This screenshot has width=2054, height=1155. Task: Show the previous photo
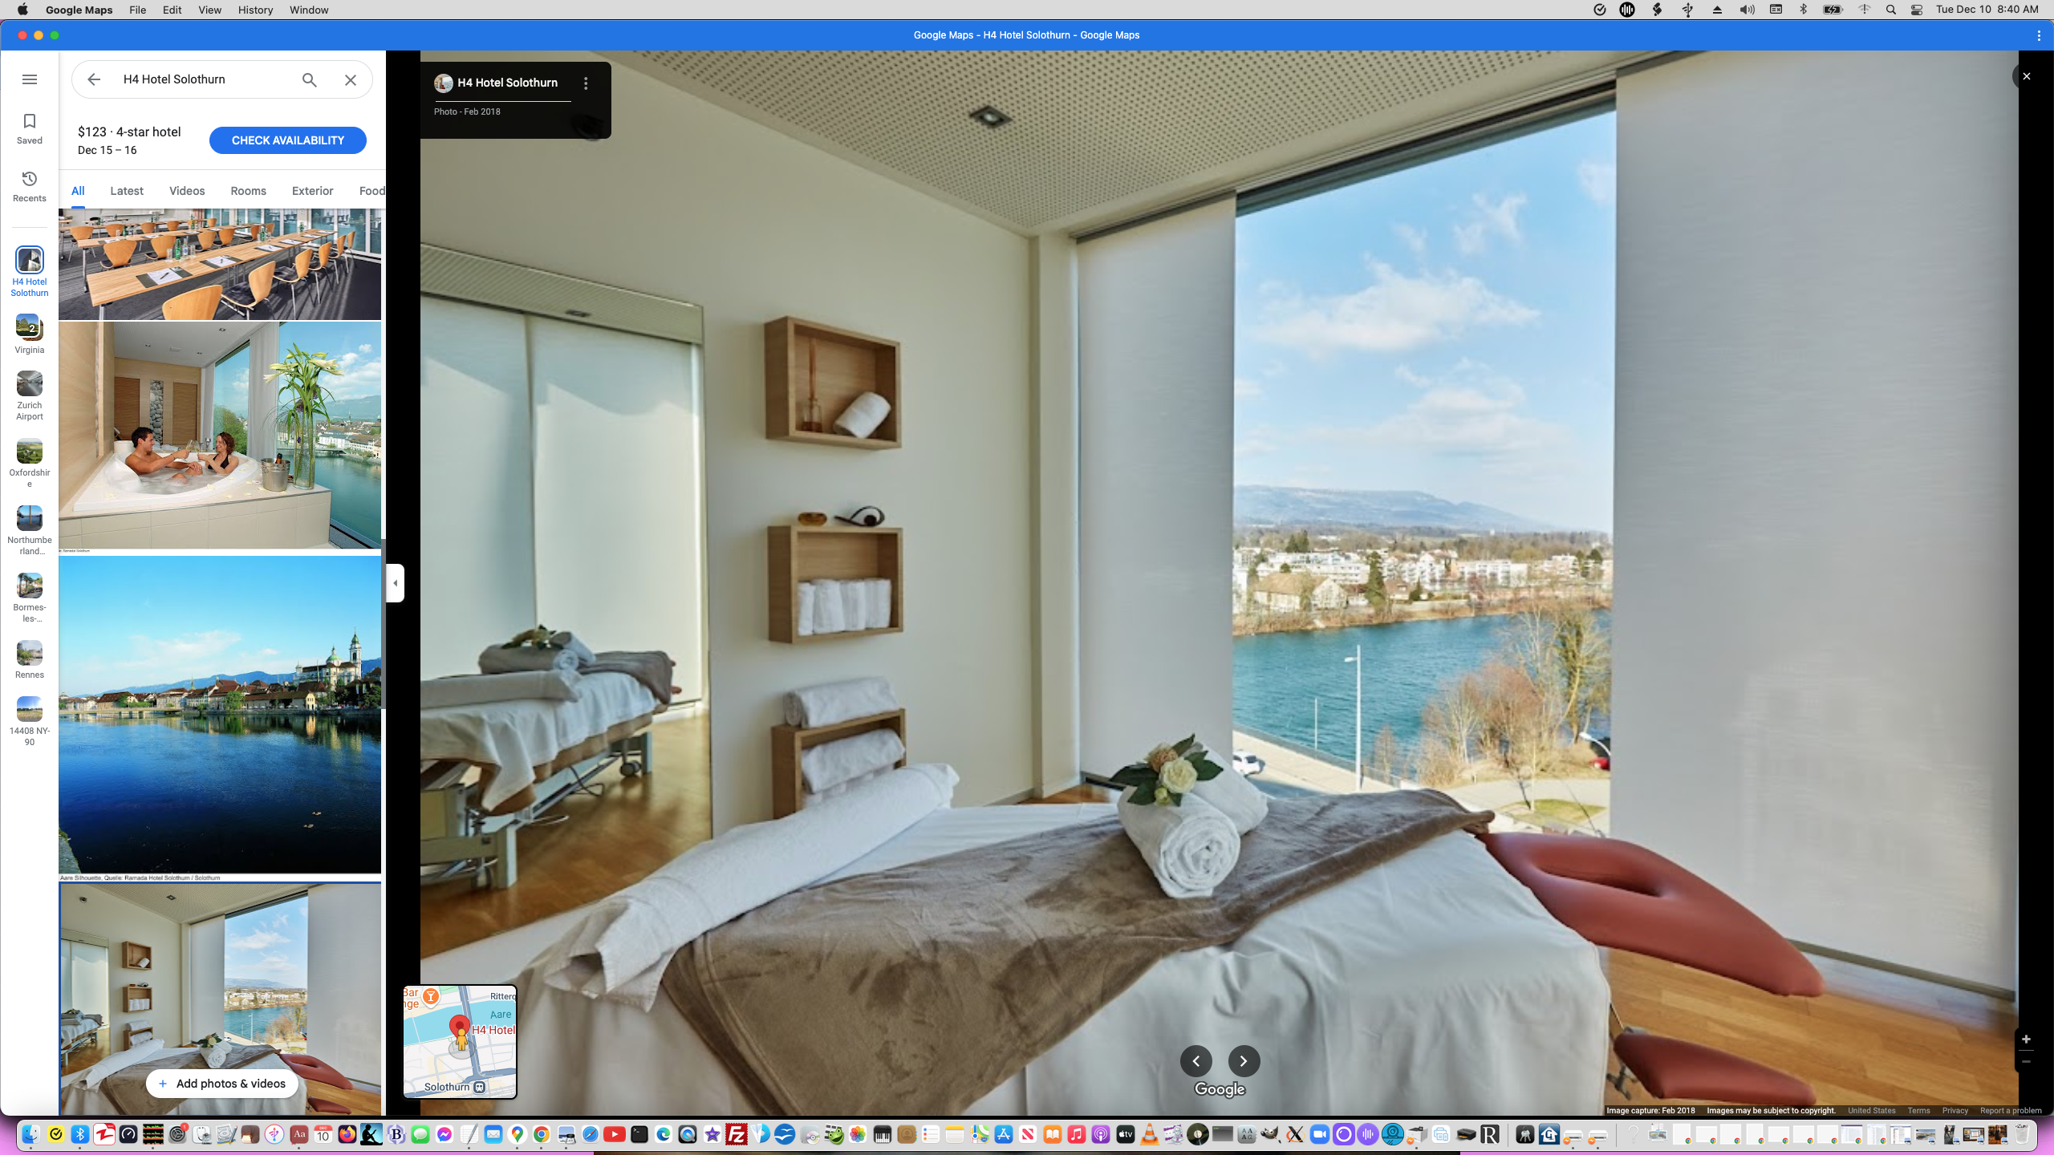tap(1195, 1061)
